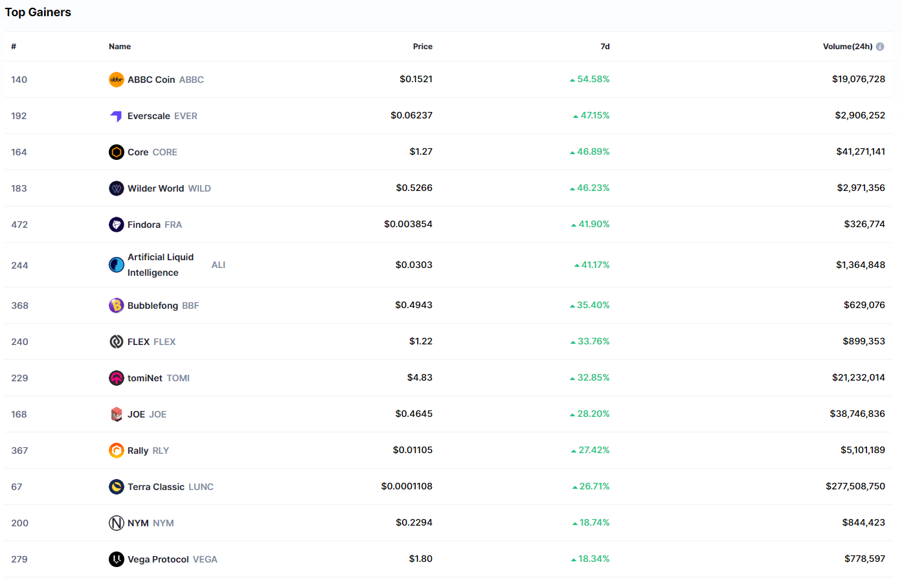Sort by rank number column header
The image size is (902, 580).
pos(14,47)
